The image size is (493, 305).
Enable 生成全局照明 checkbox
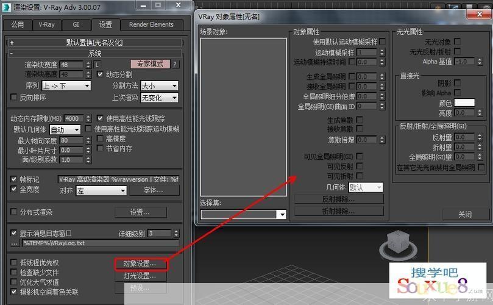(x=352, y=76)
